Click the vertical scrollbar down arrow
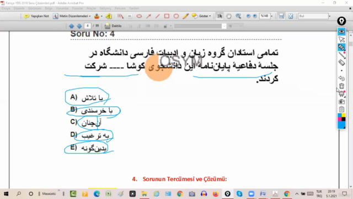Viewport: 353px width, 199px height. click(x=351, y=187)
